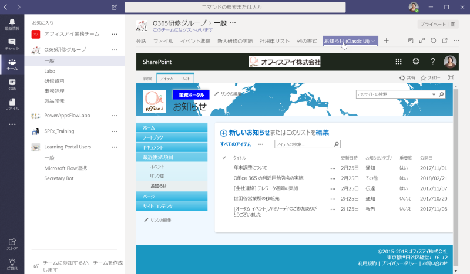The image size is (470, 274).
Task: Open the view options ellipsis beside すべてのアイテム
Action: [261, 144]
